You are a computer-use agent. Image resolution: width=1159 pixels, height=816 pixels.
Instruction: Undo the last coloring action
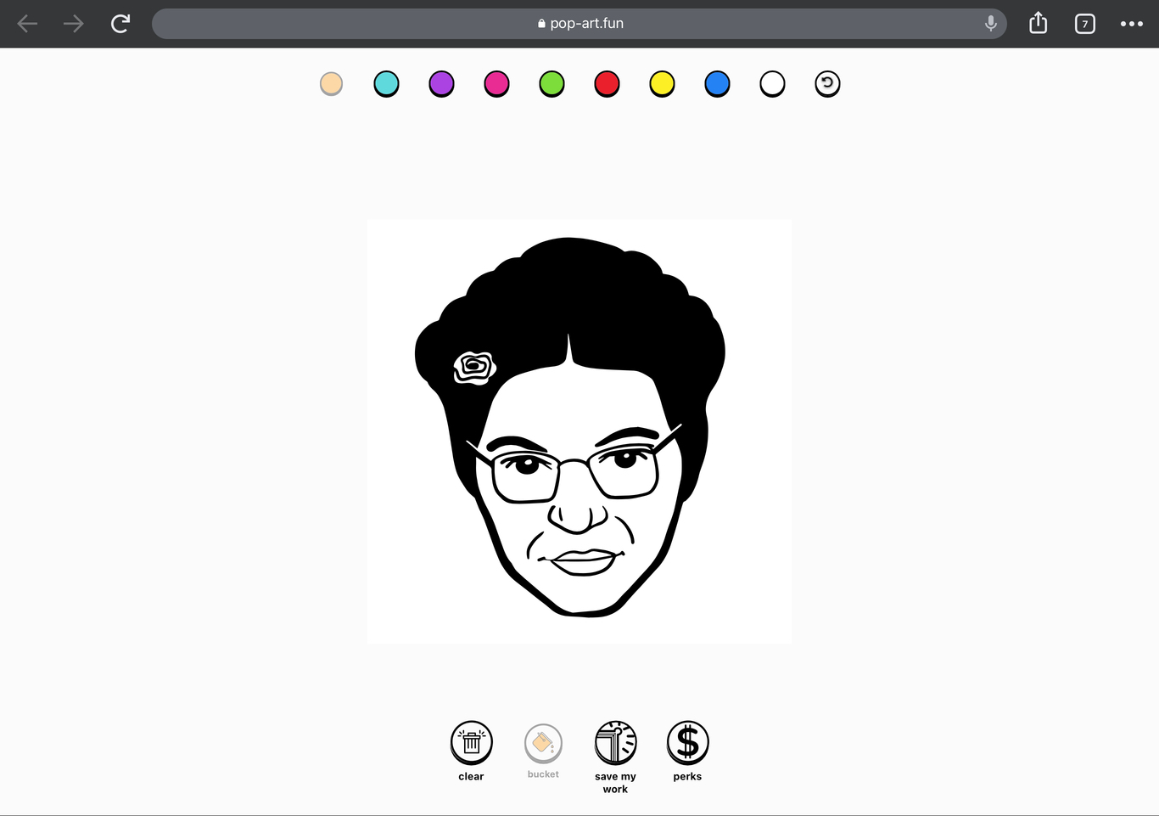827,83
